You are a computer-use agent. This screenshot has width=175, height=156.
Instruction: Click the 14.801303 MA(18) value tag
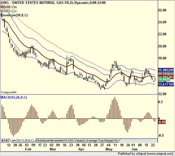(x=166, y=77)
